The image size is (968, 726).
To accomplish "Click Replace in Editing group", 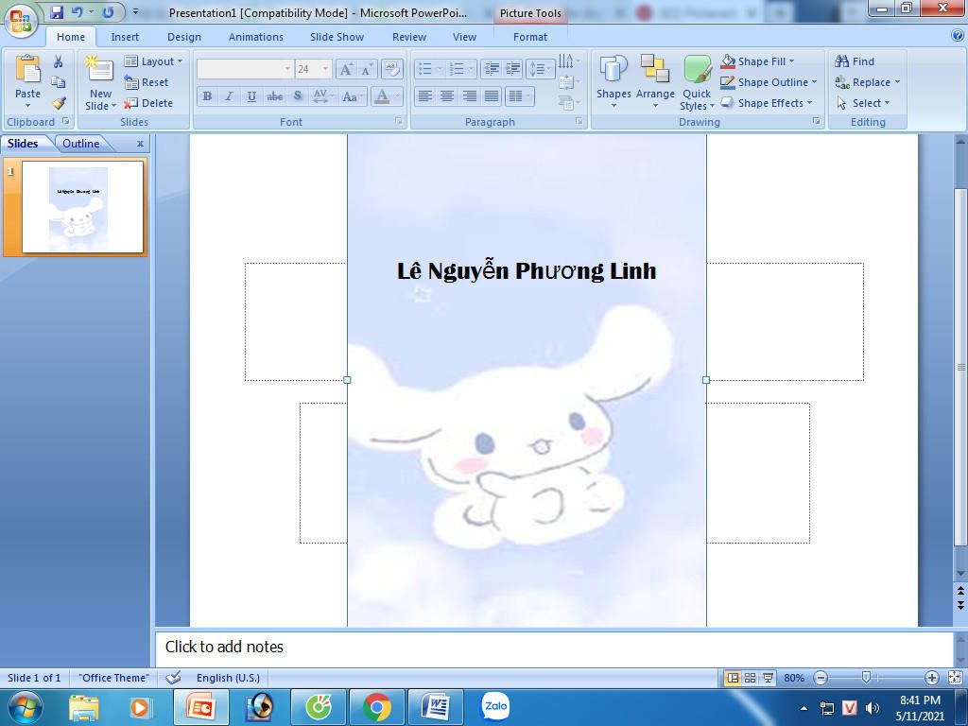I will (x=867, y=82).
